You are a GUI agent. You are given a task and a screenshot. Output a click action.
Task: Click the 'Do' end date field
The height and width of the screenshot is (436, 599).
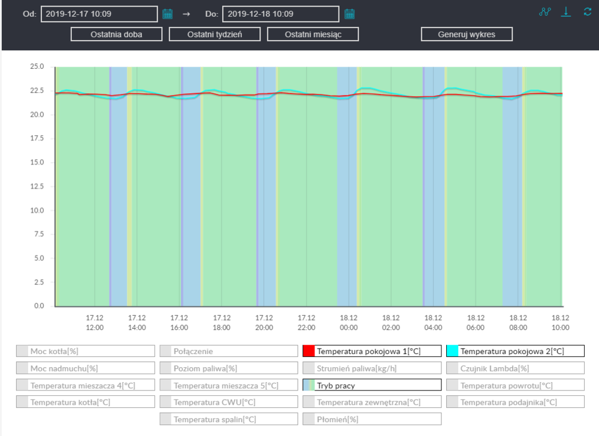[x=280, y=14]
